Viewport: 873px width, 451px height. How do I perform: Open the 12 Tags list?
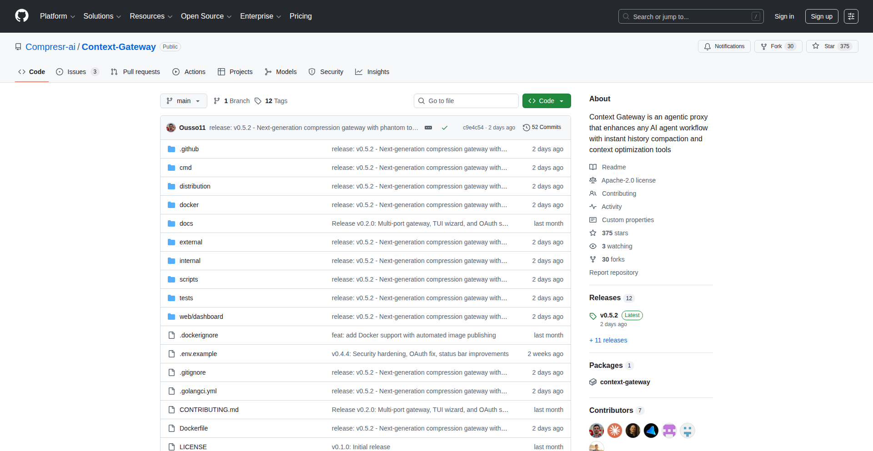tap(271, 101)
